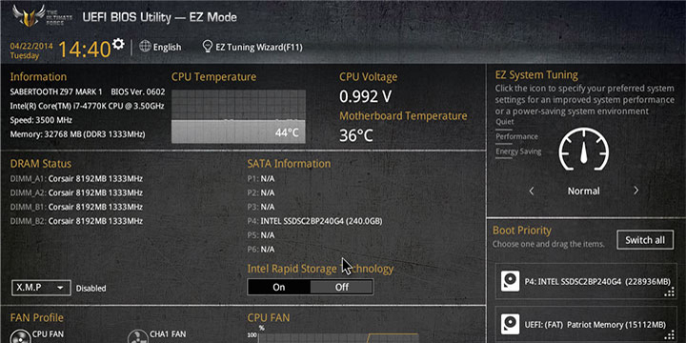Click the EZ System Tuning heading

536,75
